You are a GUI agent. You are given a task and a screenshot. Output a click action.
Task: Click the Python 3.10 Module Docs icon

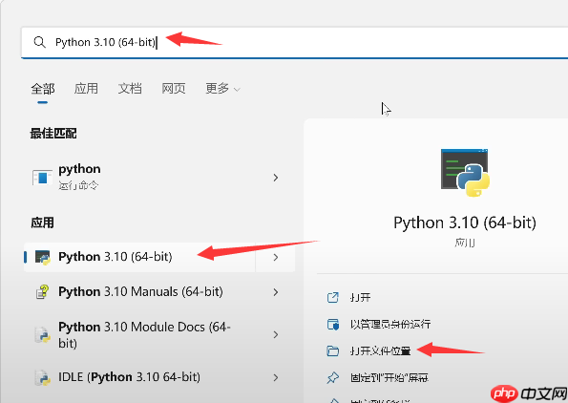(x=42, y=334)
